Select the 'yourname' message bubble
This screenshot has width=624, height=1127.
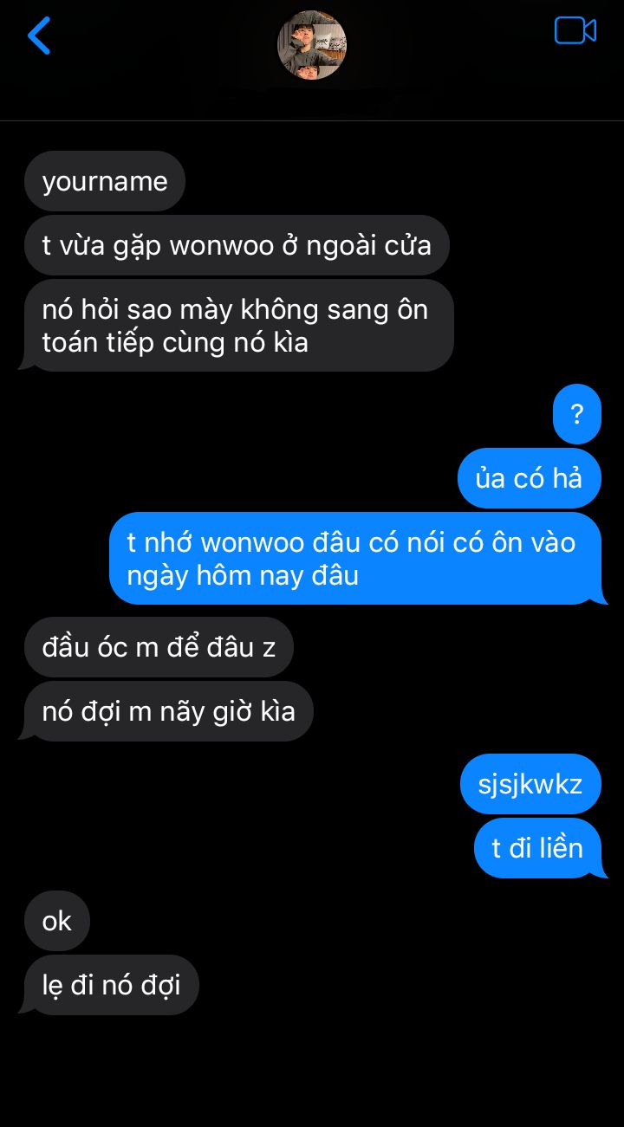tap(105, 181)
